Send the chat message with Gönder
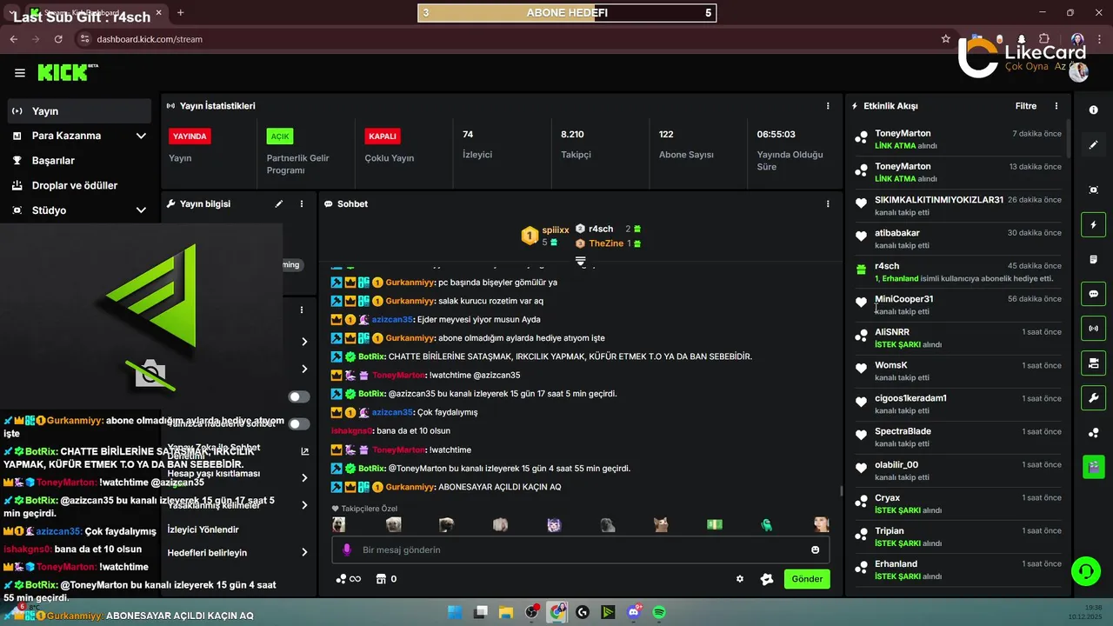 807,579
